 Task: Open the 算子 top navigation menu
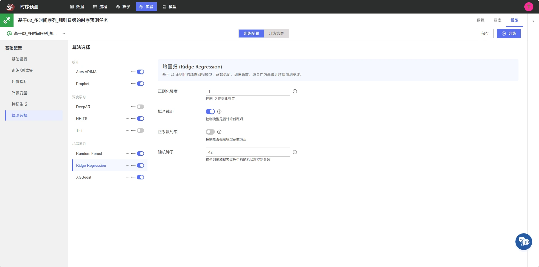point(123,7)
